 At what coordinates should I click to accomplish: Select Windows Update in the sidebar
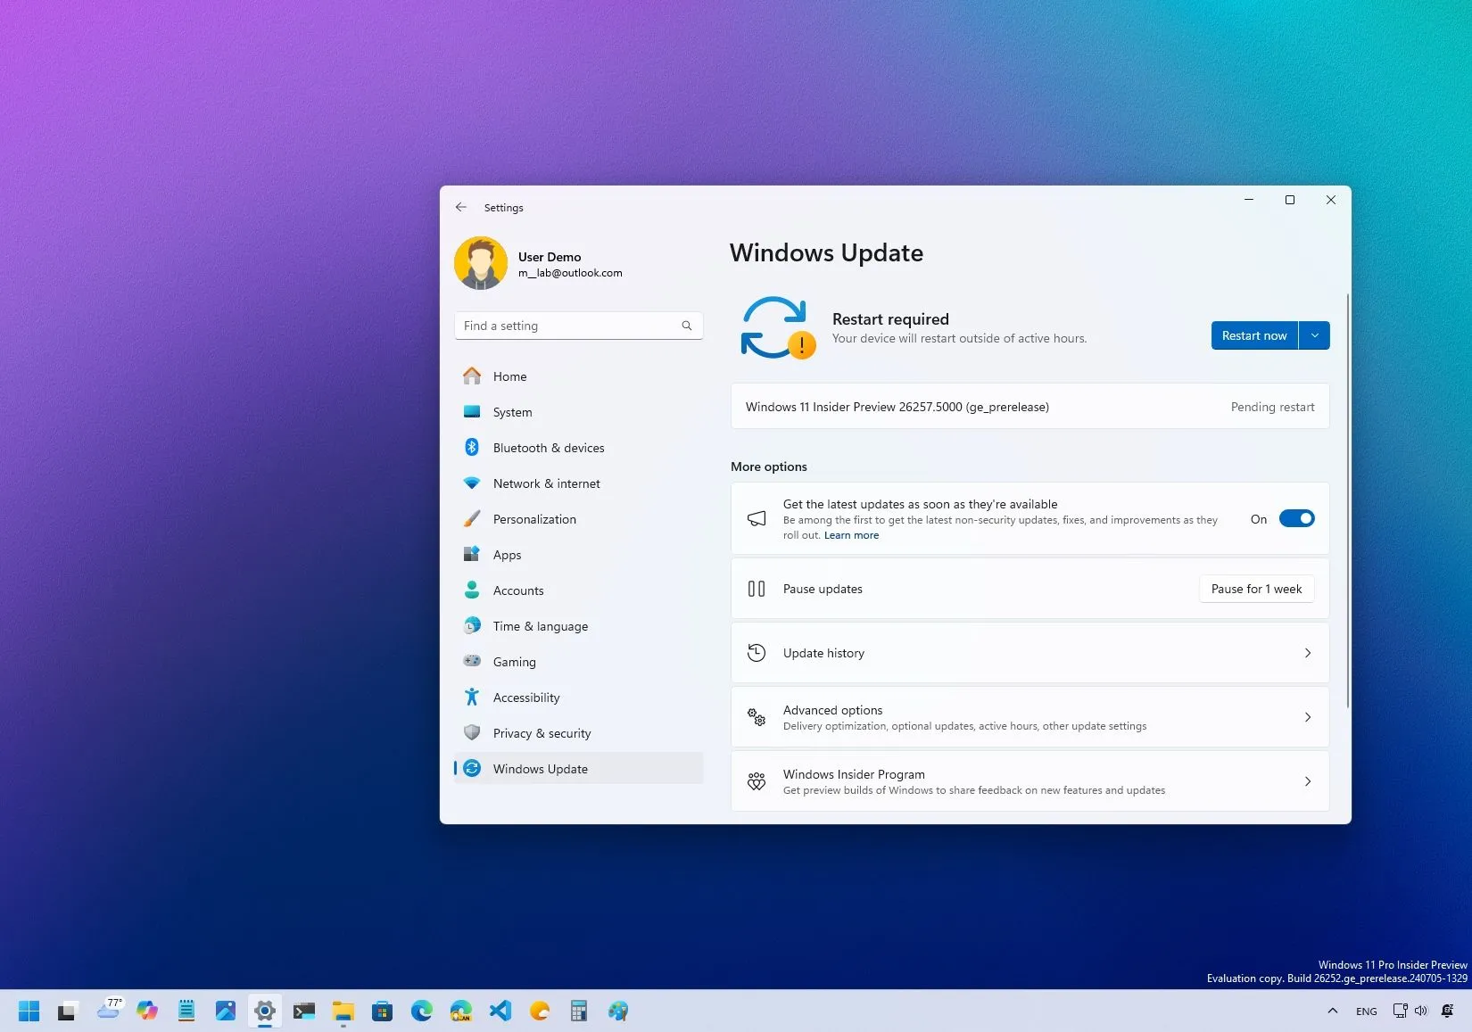coord(540,768)
